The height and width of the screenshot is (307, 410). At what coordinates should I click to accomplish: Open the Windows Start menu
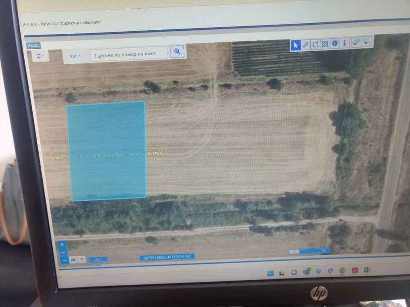click(x=270, y=273)
